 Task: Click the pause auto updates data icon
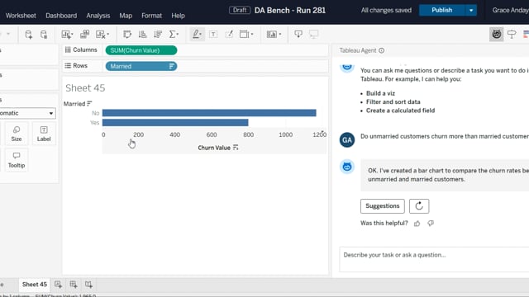coord(44,35)
